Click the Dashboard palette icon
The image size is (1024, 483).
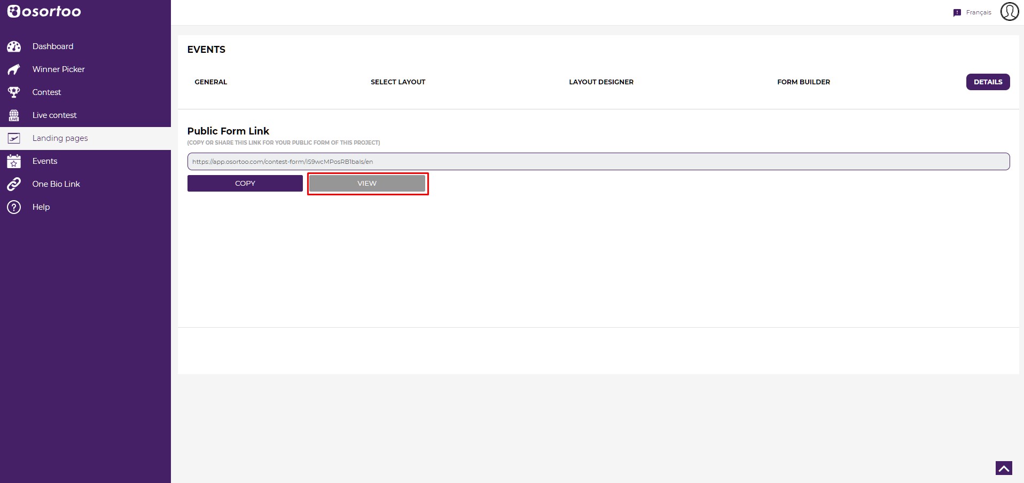coord(14,46)
